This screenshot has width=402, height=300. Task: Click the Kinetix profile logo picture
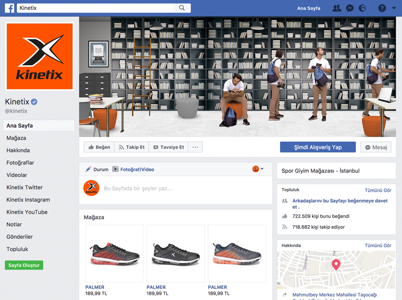pos(40,56)
